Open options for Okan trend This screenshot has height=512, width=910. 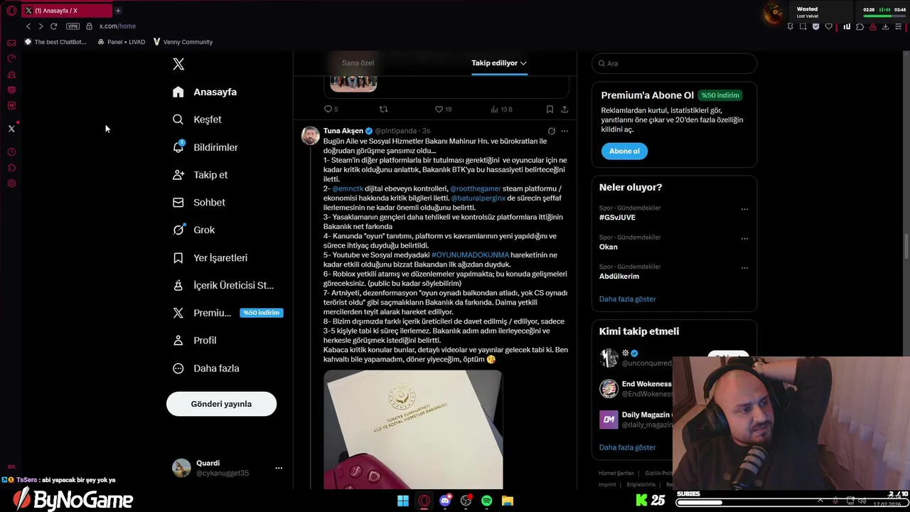pos(744,238)
